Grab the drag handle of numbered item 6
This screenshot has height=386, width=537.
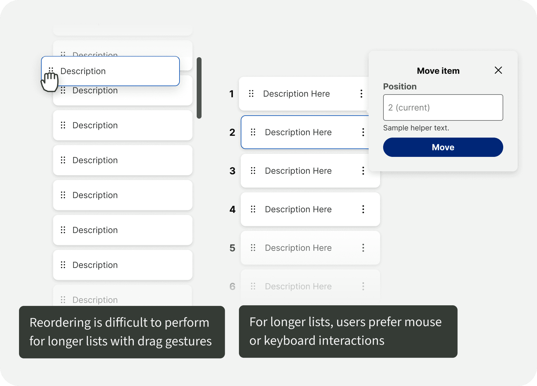click(x=253, y=286)
